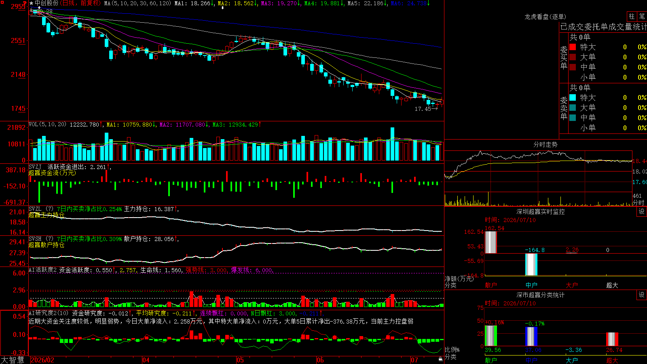647x364 pixels.
Task: Click the 中户 -164.8 bar in real-time monitor
Action: tap(531, 265)
